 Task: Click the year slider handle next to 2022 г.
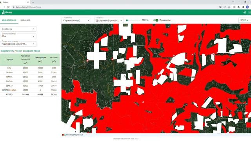pos(127,20)
